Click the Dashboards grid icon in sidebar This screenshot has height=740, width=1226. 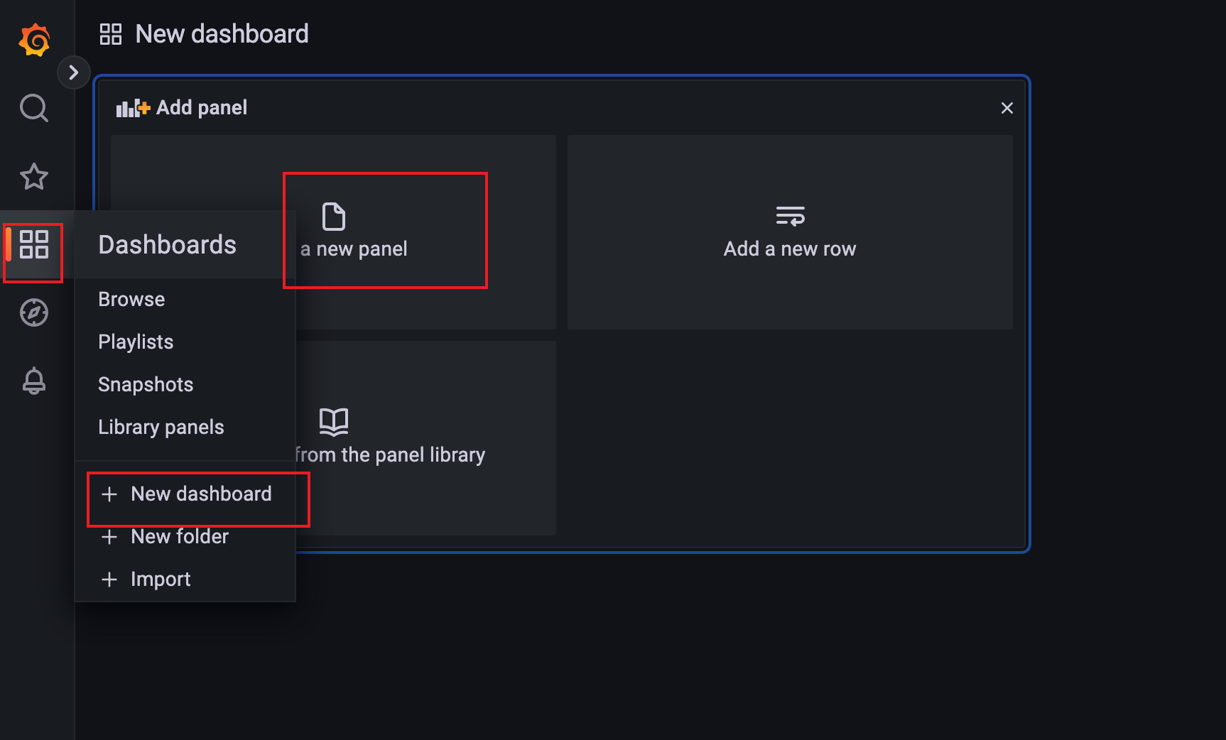34,244
